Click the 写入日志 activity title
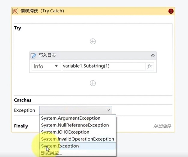 (x=47, y=55)
